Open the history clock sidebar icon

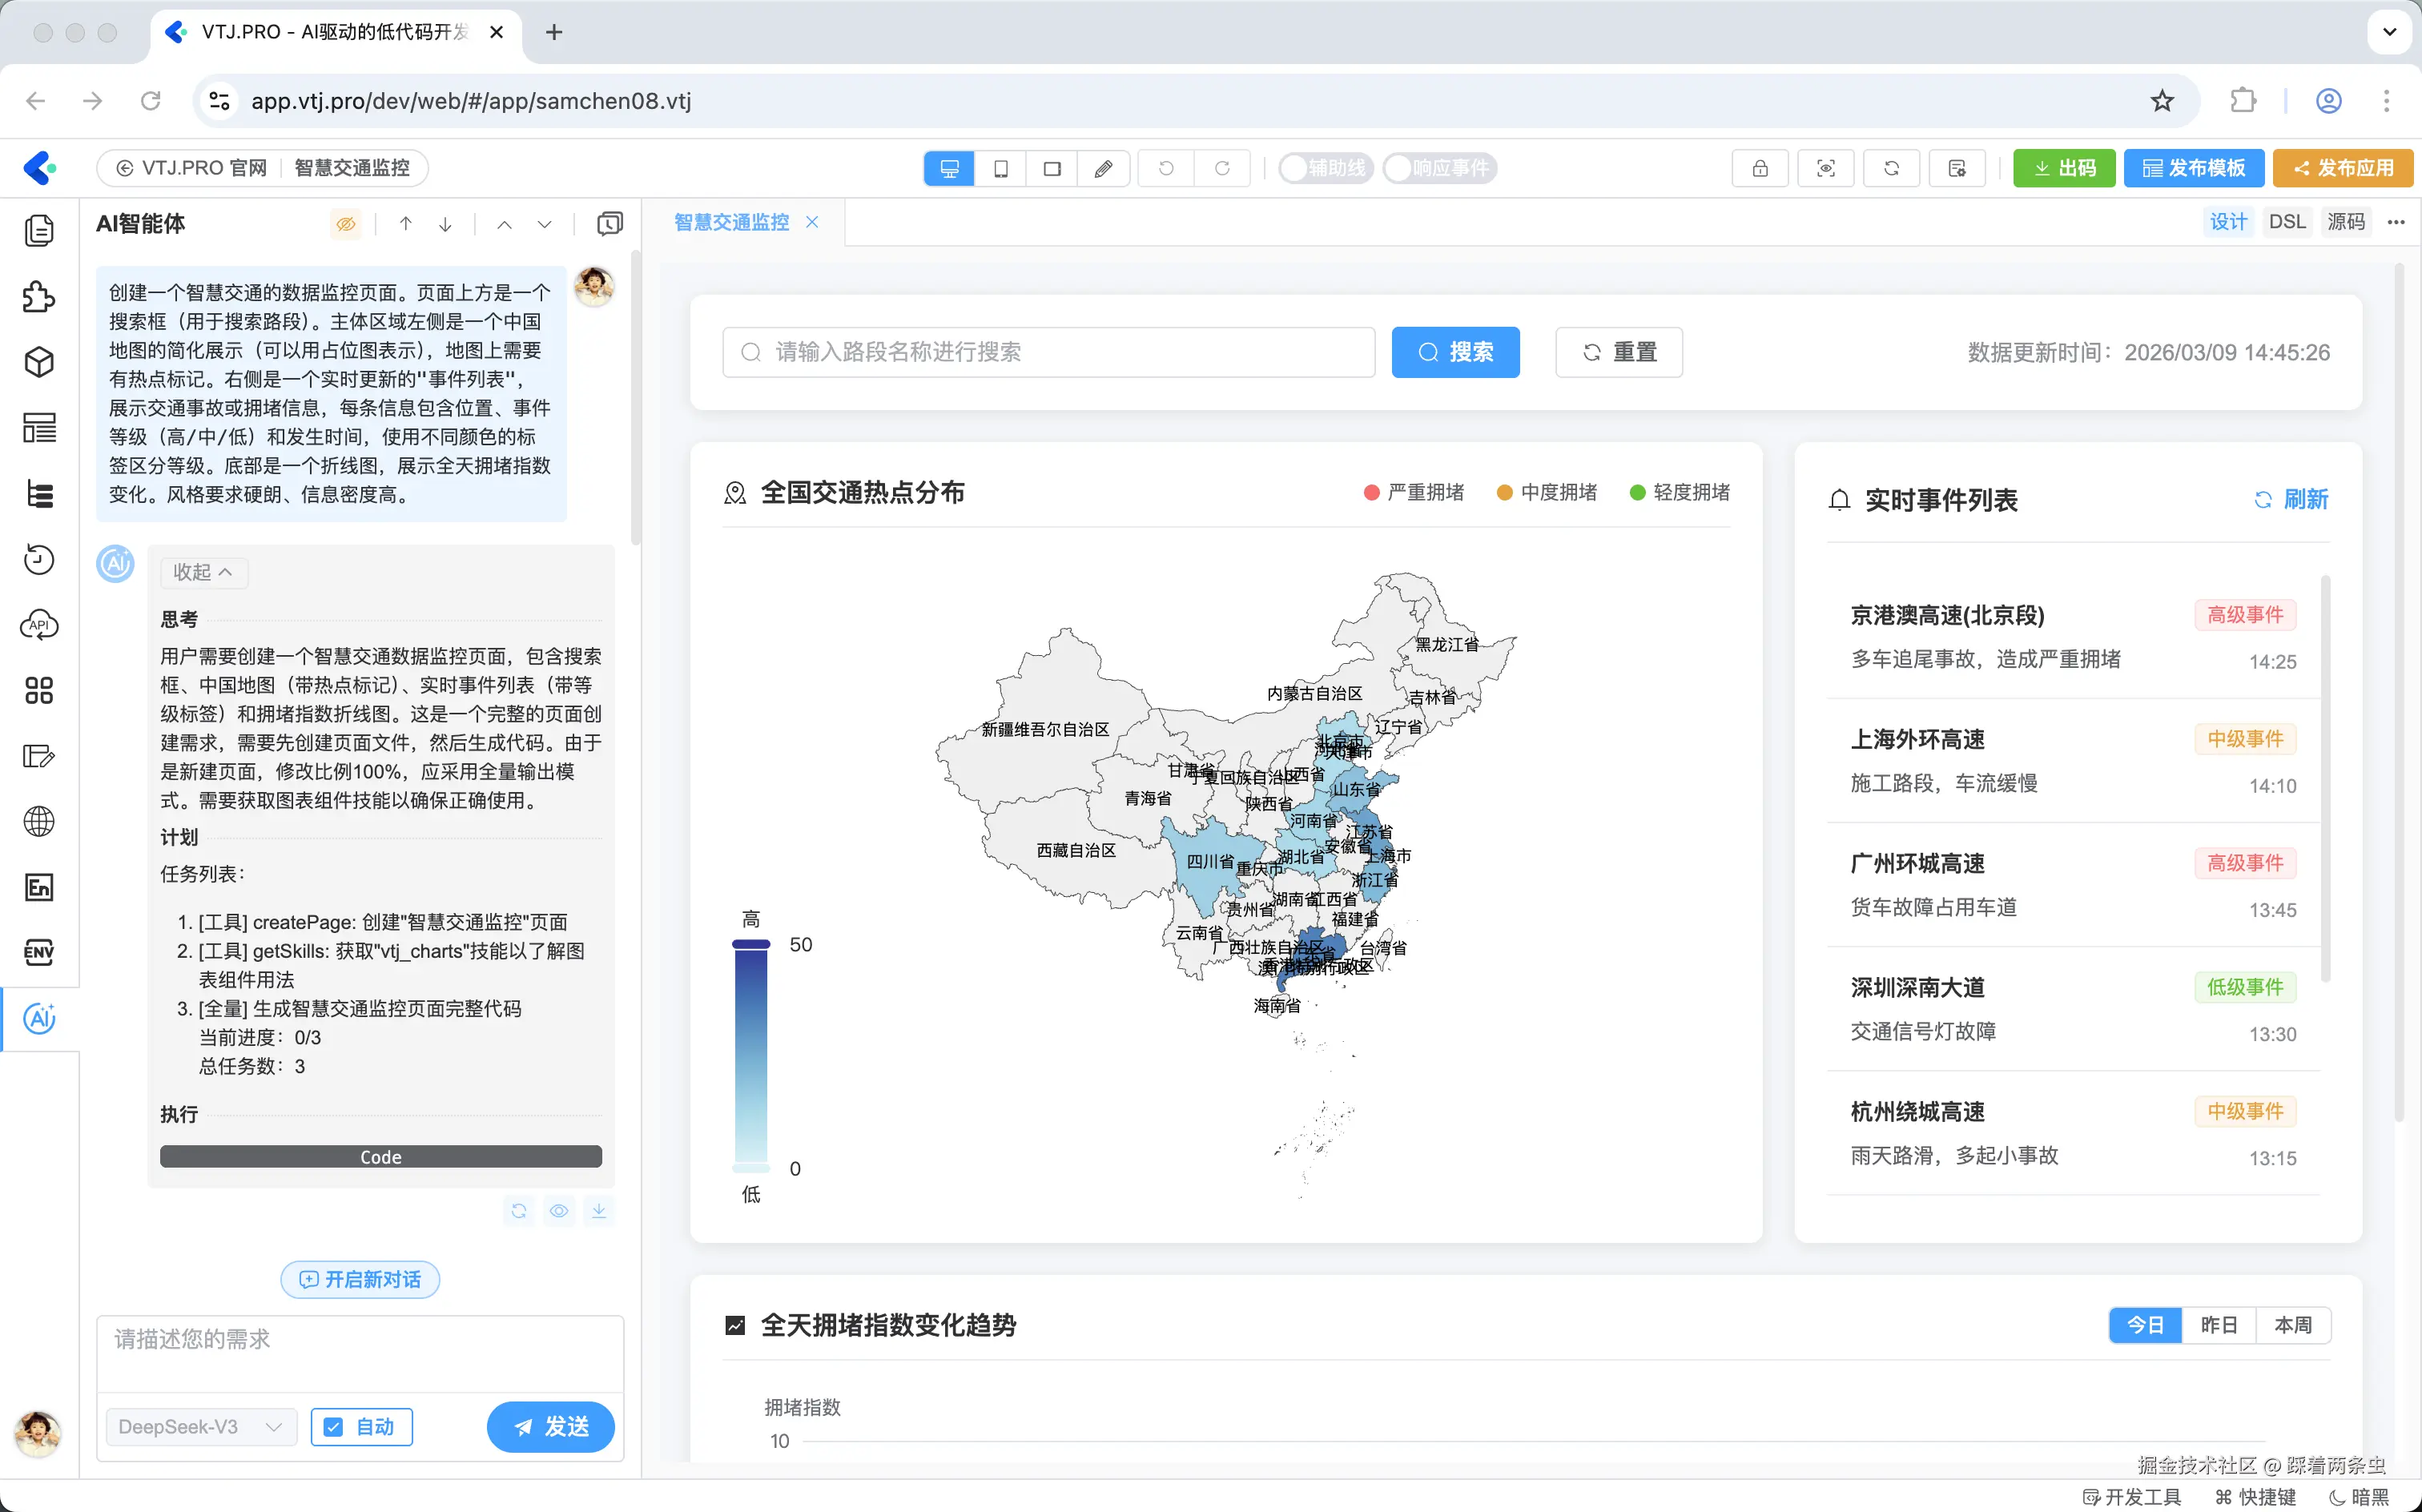coord(39,559)
